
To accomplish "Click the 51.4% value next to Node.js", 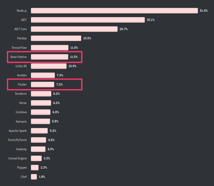I will point(204,11).
